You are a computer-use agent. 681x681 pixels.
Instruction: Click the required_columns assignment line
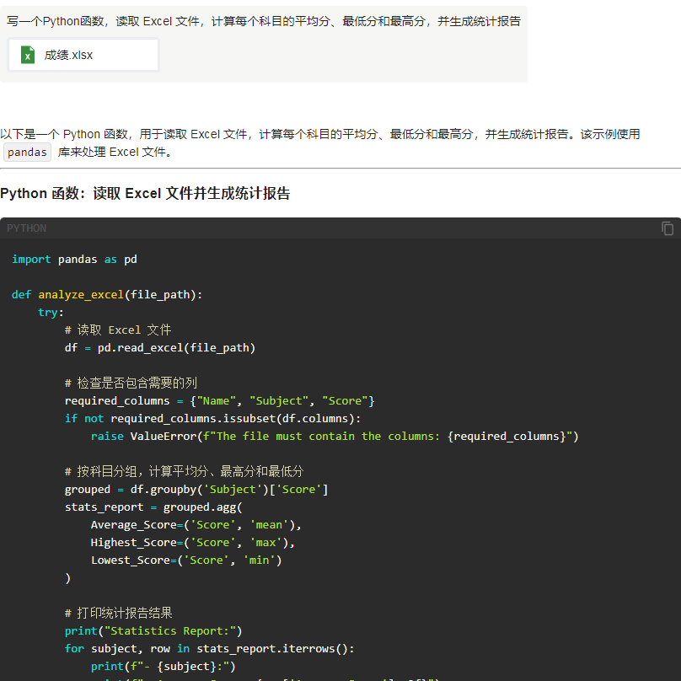[219, 401]
